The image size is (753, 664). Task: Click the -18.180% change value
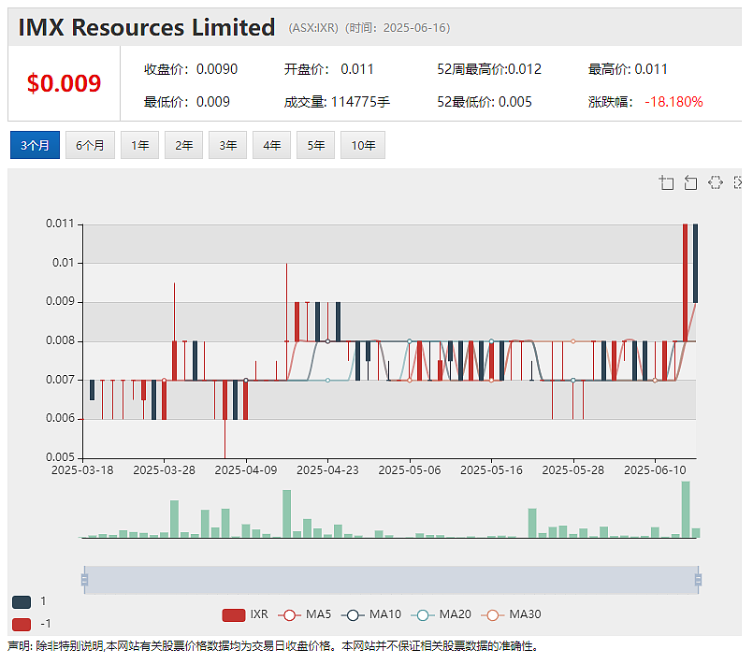673,102
